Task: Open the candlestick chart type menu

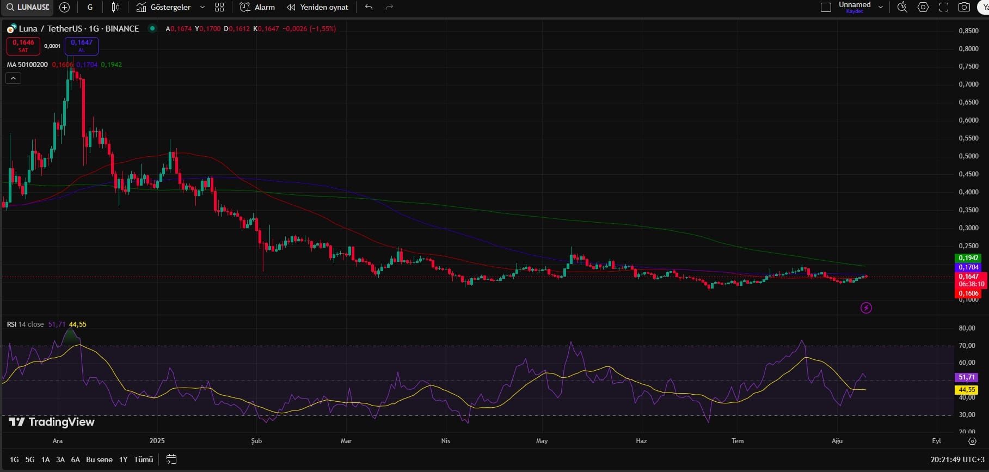Action: tap(115, 7)
